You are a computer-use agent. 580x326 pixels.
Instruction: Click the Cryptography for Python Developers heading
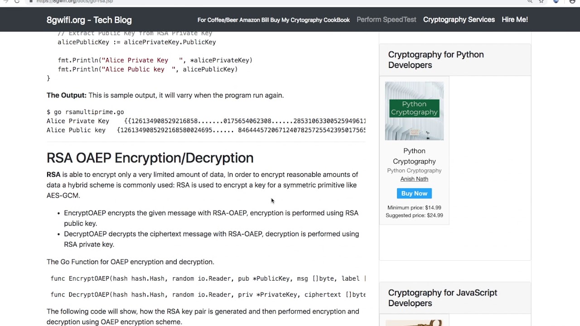tap(436, 60)
